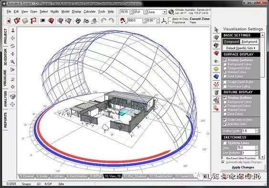269x188 pixels.
Task: Click the Apply Changes button
Action: 243,167
